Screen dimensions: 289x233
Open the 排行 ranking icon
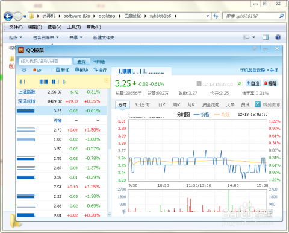point(96,69)
